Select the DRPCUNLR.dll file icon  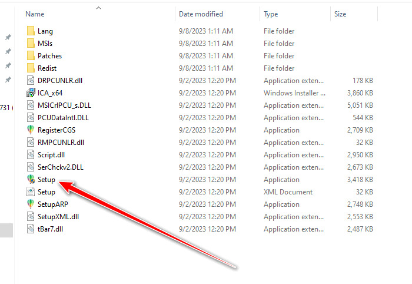[x=31, y=81]
